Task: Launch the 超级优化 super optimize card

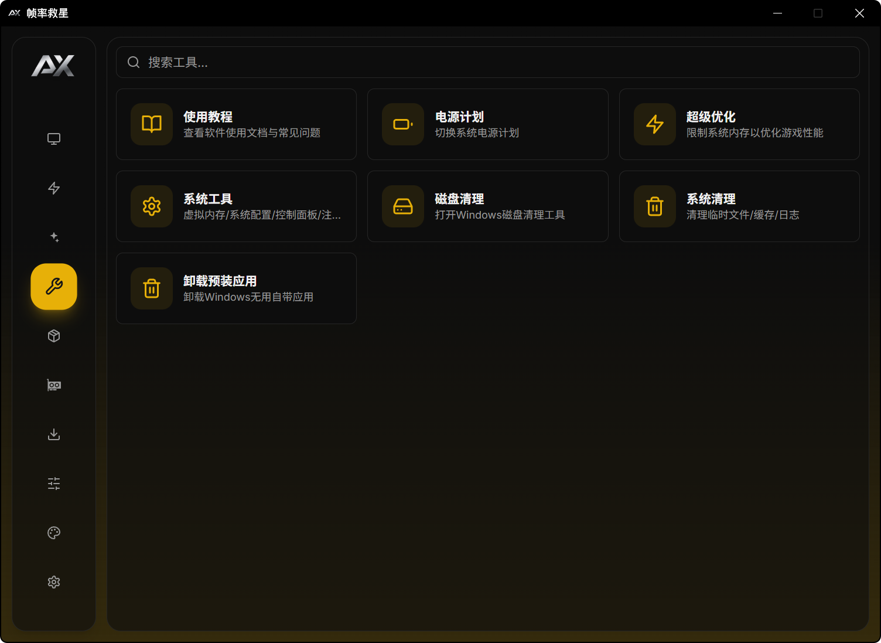Action: point(739,124)
